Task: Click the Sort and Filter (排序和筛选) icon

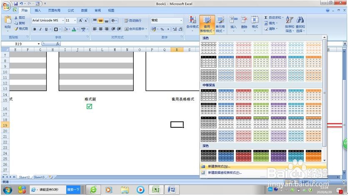Action: click(289, 20)
